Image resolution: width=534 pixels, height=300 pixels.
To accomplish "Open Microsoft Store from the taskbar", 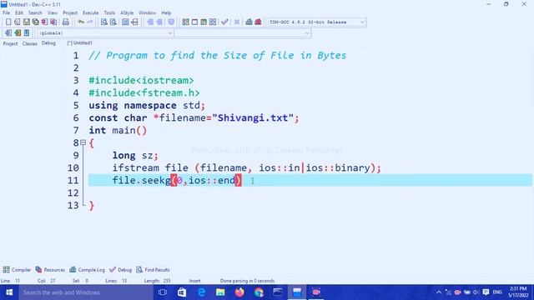I will (x=182, y=292).
